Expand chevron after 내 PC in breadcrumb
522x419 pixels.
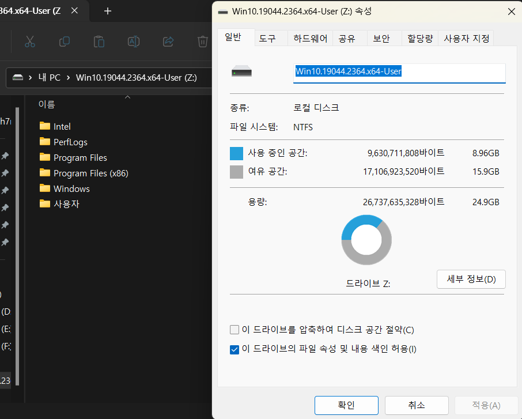click(x=68, y=78)
